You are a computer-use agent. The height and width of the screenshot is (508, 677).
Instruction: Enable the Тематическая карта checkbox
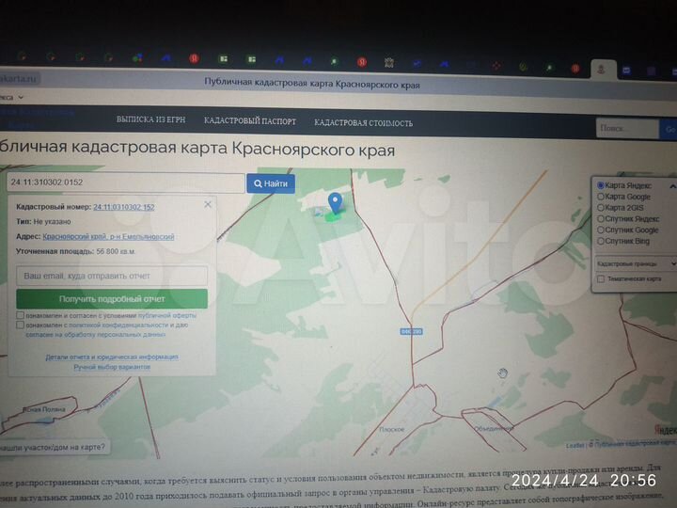(x=602, y=278)
